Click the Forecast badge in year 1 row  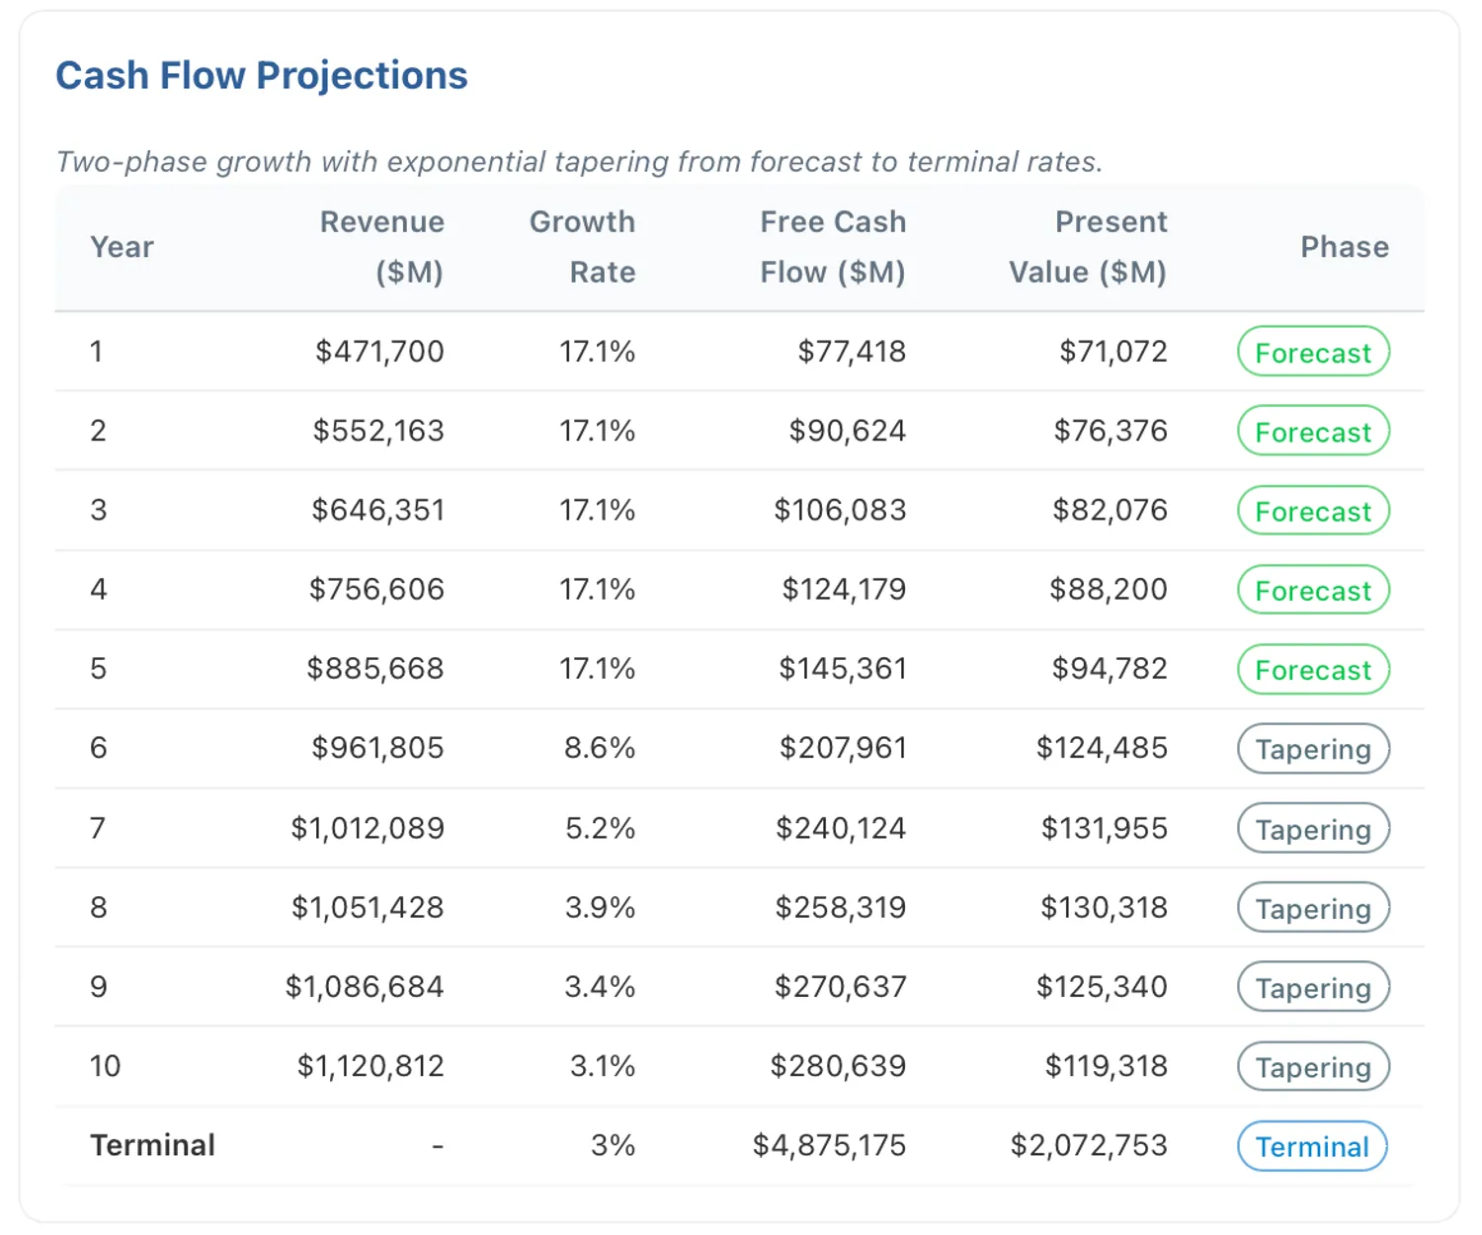point(1313,352)
